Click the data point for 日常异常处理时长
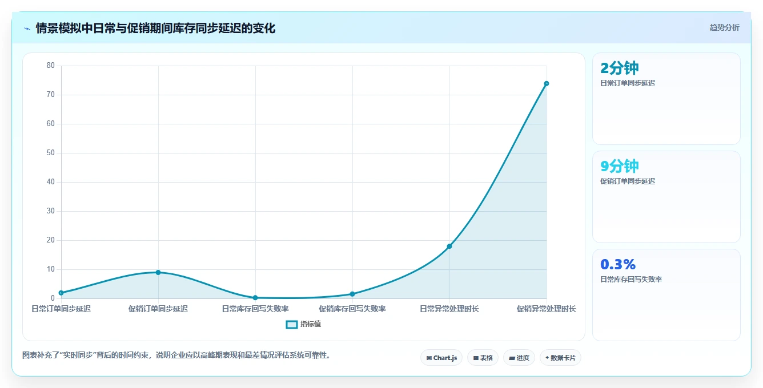The image size is (763, 388). click(x=449, y=246)
